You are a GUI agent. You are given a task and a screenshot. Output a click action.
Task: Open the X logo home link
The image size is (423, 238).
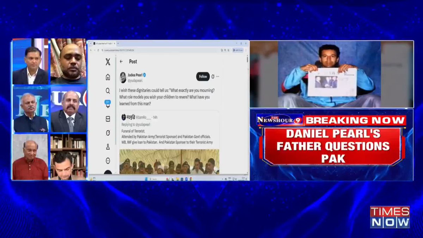click(108, 62)
